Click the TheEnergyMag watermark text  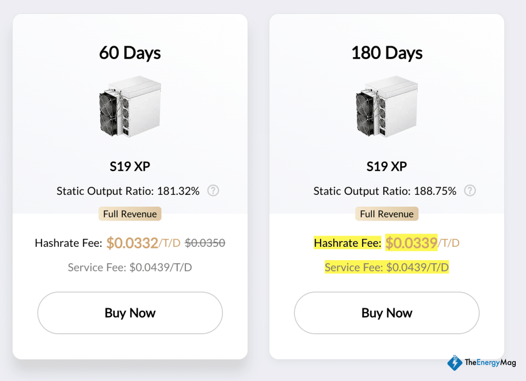coord(490,362)
